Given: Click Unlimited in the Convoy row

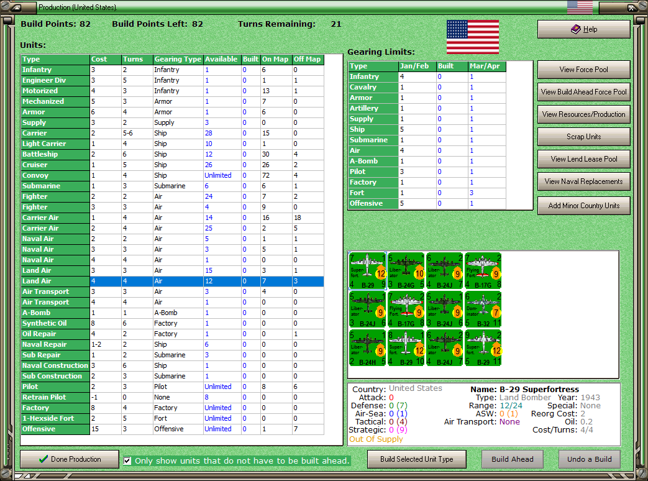Looking at the screenshot, I should click(x=218, y=176).
